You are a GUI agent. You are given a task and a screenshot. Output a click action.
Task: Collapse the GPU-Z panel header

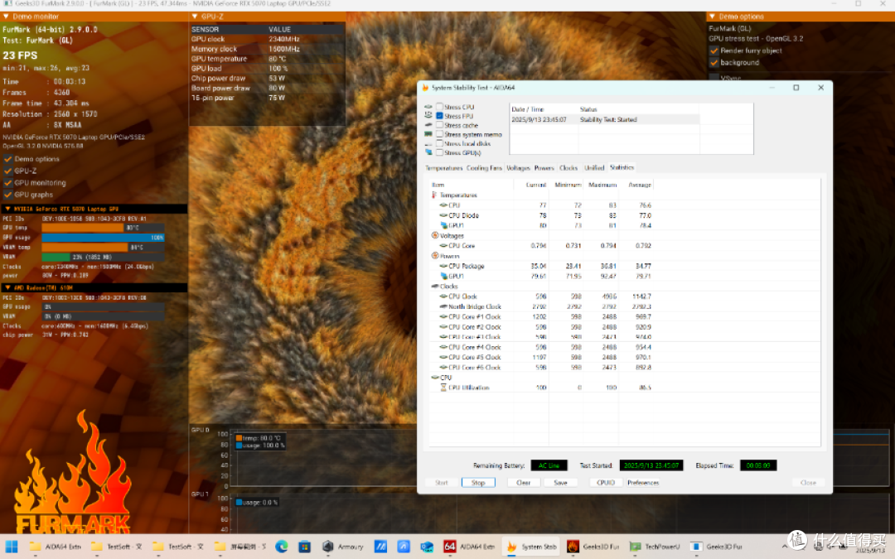click(x=195, y=17)
